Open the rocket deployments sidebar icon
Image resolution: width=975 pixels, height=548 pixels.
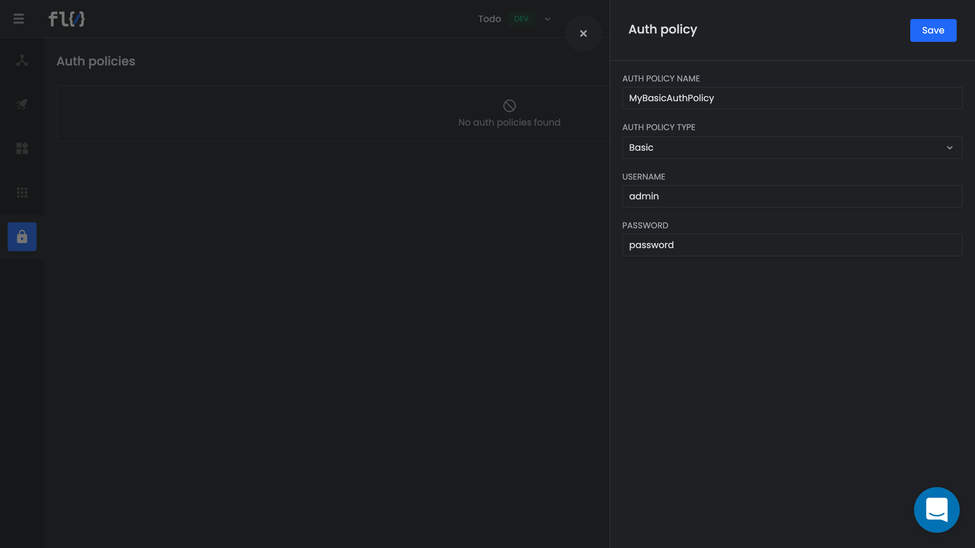tap(22, 104)
